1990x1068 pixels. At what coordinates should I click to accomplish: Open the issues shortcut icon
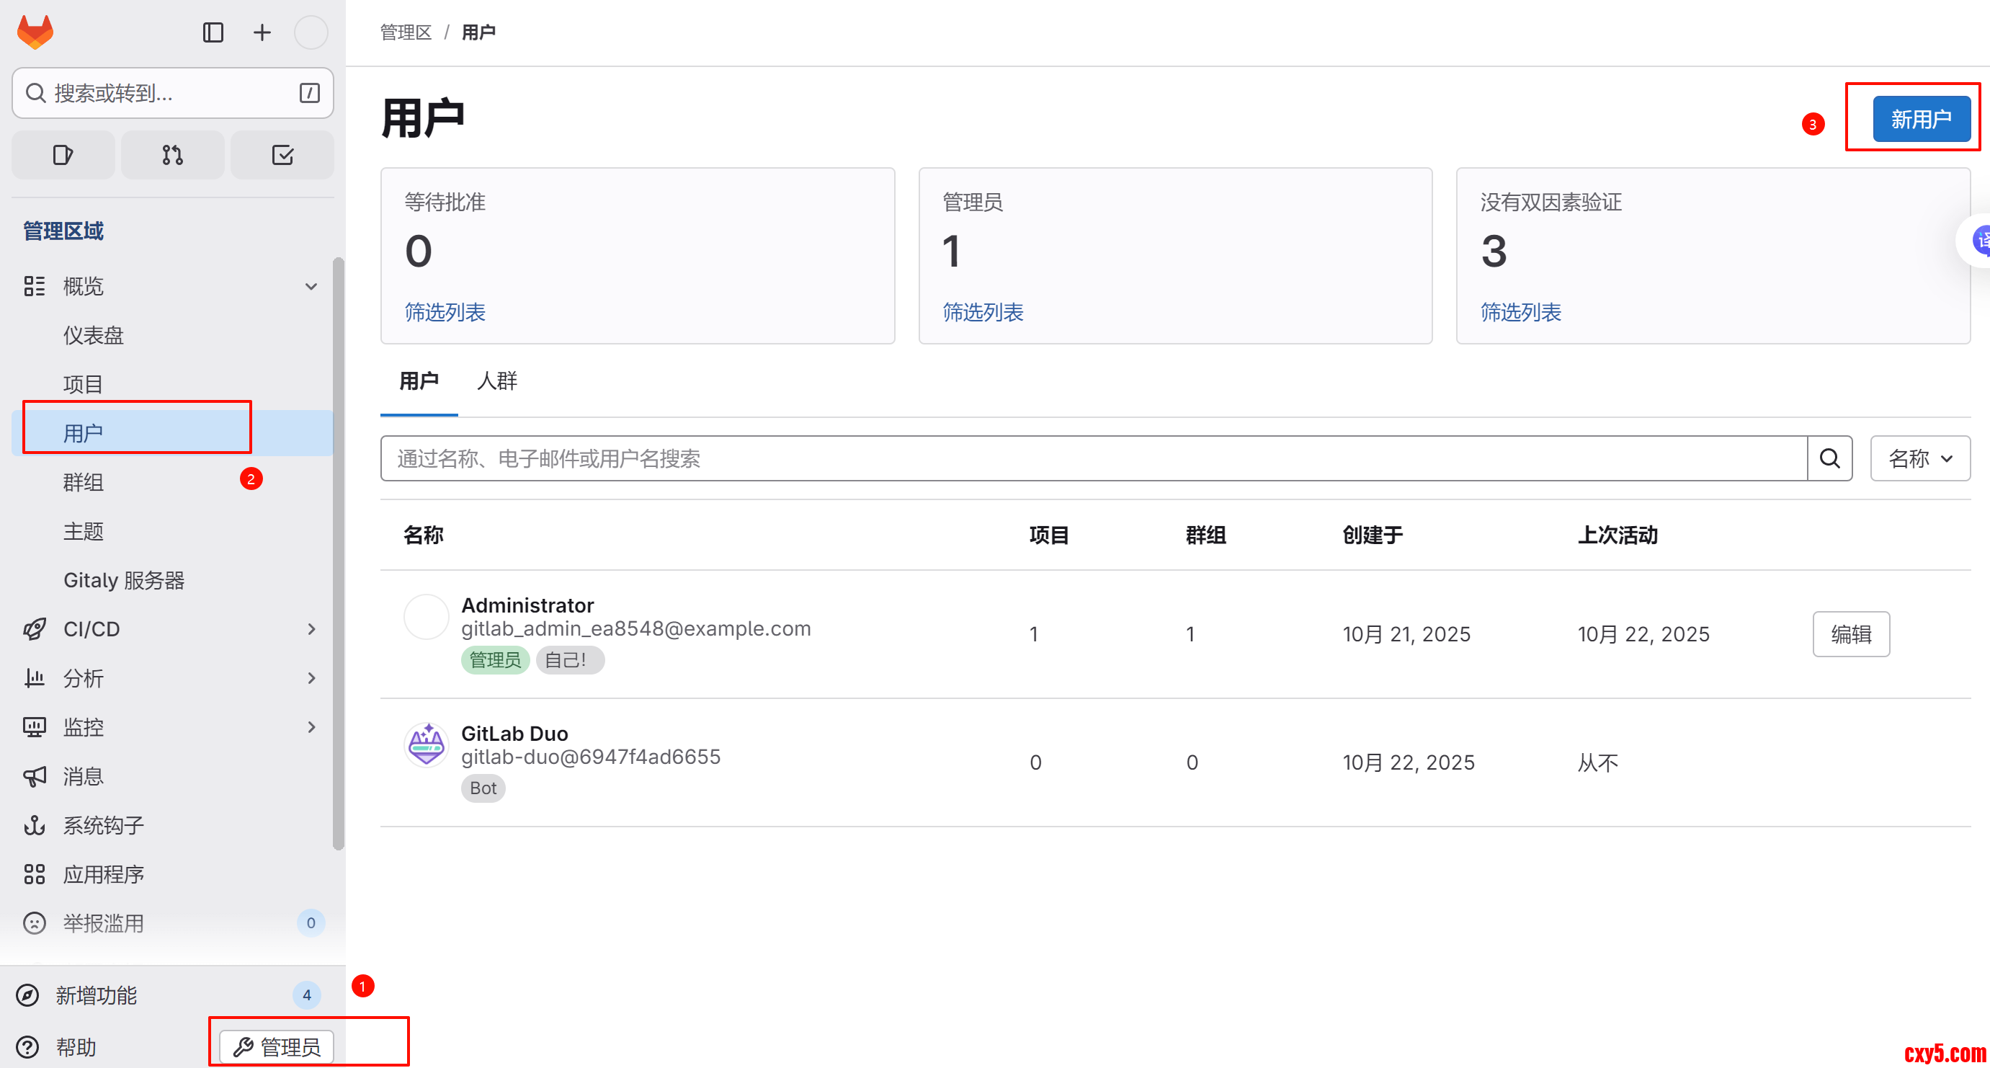coord(63,156)
